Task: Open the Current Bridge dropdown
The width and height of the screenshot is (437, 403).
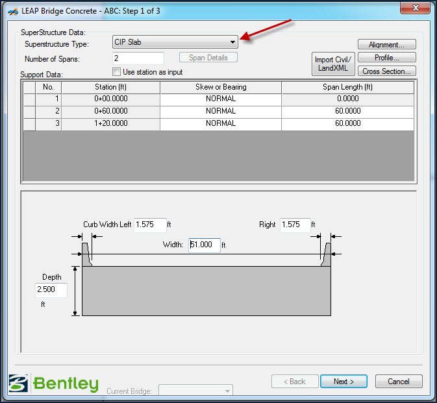Action: pos(195,391)
